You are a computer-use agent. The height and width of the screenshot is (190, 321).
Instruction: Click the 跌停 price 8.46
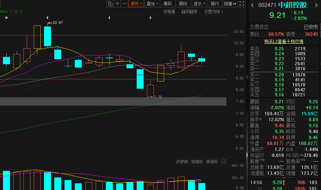(x=313, y=137)
